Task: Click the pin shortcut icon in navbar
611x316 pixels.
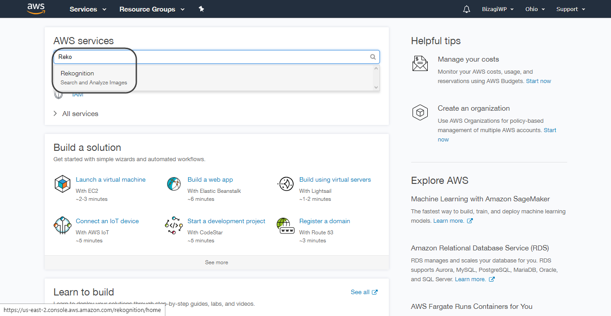Action: click(x=202, y=9)
